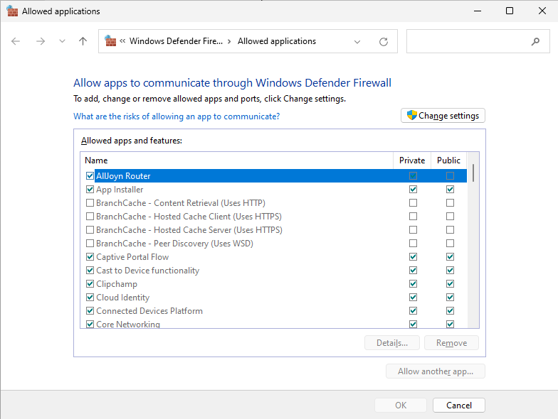This screenshot has height=419, width=558.
Task: Go up one folder level
Action: [x=83, y=41]
